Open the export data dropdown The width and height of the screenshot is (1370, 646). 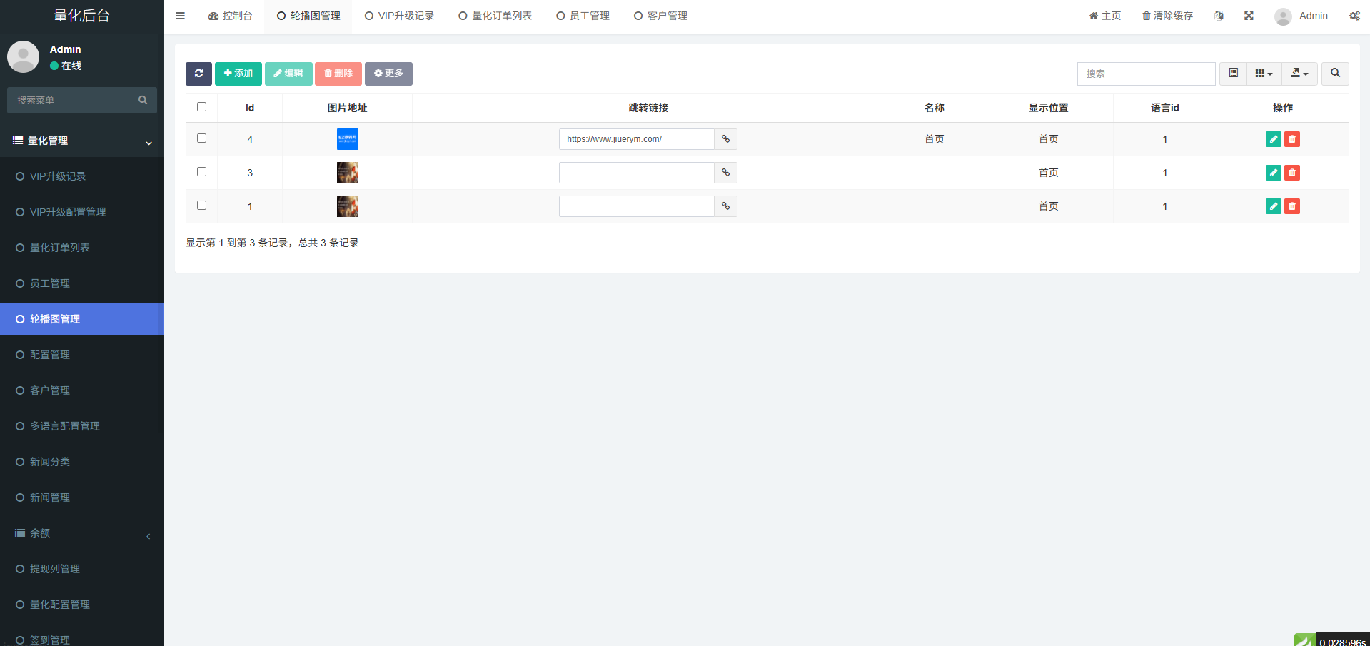pyautogui.click(x=1299, y=74)
